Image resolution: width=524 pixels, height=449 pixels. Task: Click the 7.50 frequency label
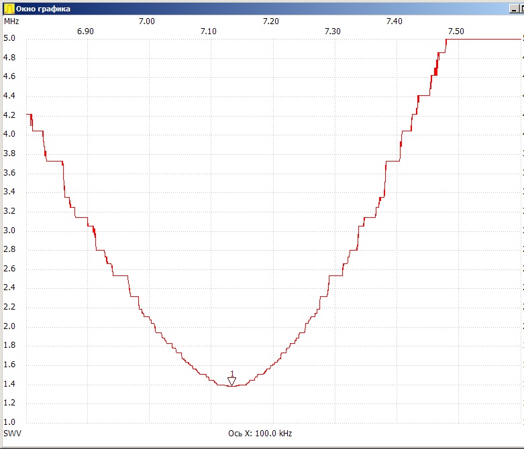point(456,31)
